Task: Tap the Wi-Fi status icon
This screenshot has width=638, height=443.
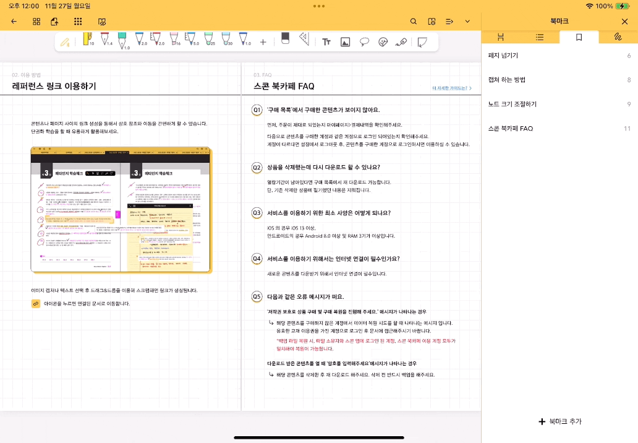Action: pyautogui.click(x=589, y=6)
